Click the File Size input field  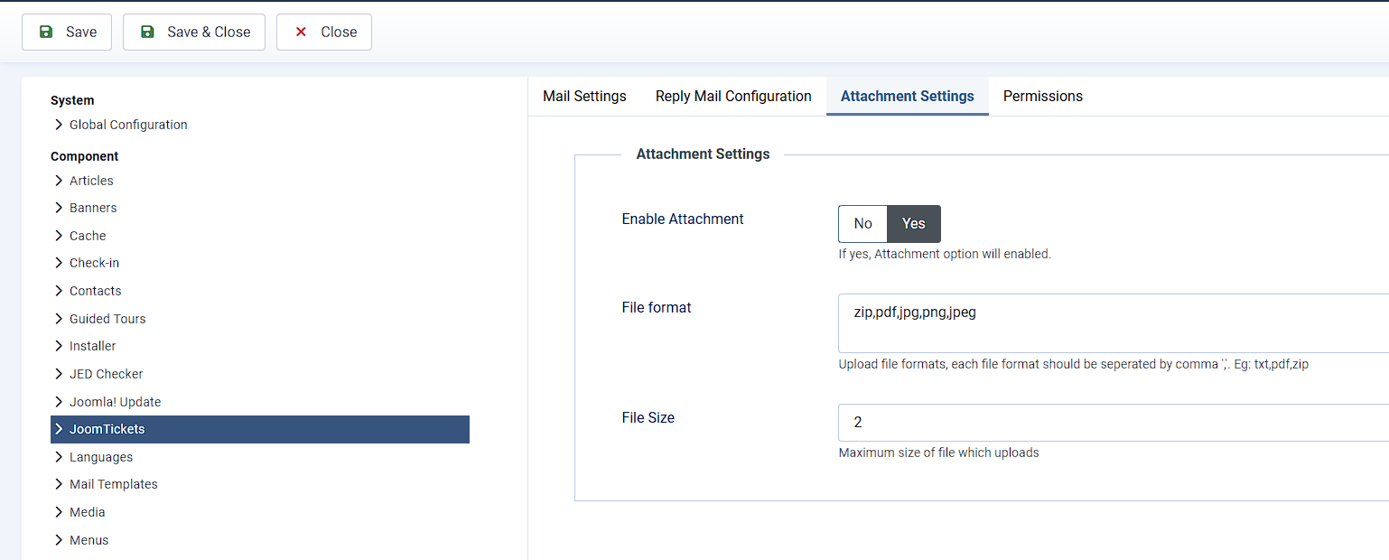[x=1114, y=423]
